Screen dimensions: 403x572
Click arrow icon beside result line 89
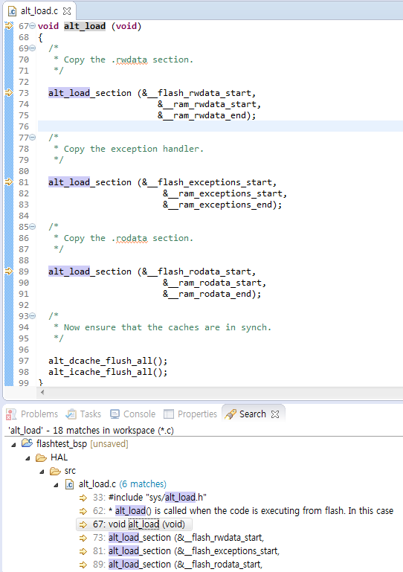pyautogui.click(x=83, y=565)
